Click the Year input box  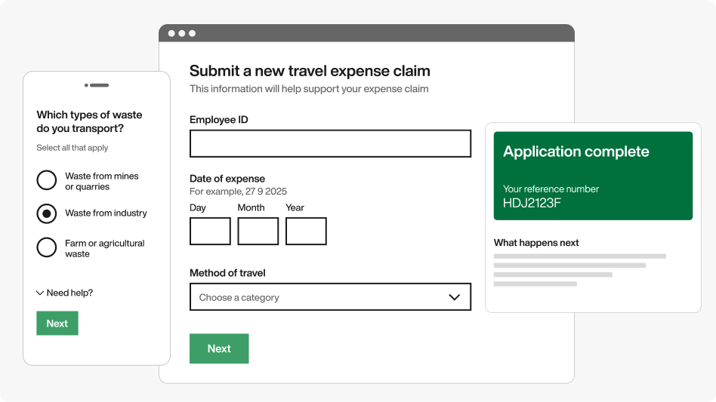[x=306, y=232]
